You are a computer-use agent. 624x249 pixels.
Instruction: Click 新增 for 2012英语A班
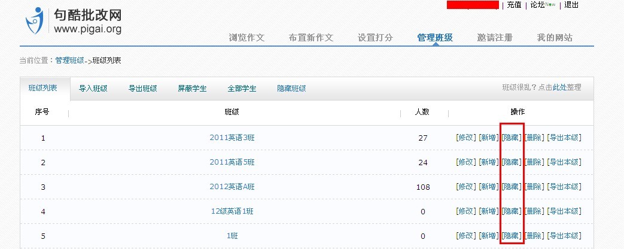pos(488,186)
